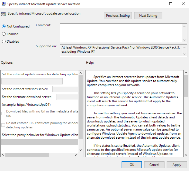Click the title bar application icon
Image resolution: width=189 pixels, height=171 pixels.
tap(4, 4)
